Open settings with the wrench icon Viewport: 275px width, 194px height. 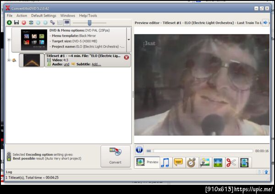point(52,22)
